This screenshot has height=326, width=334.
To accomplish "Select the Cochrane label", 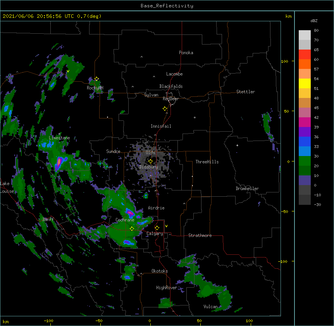I will point(125,220).
